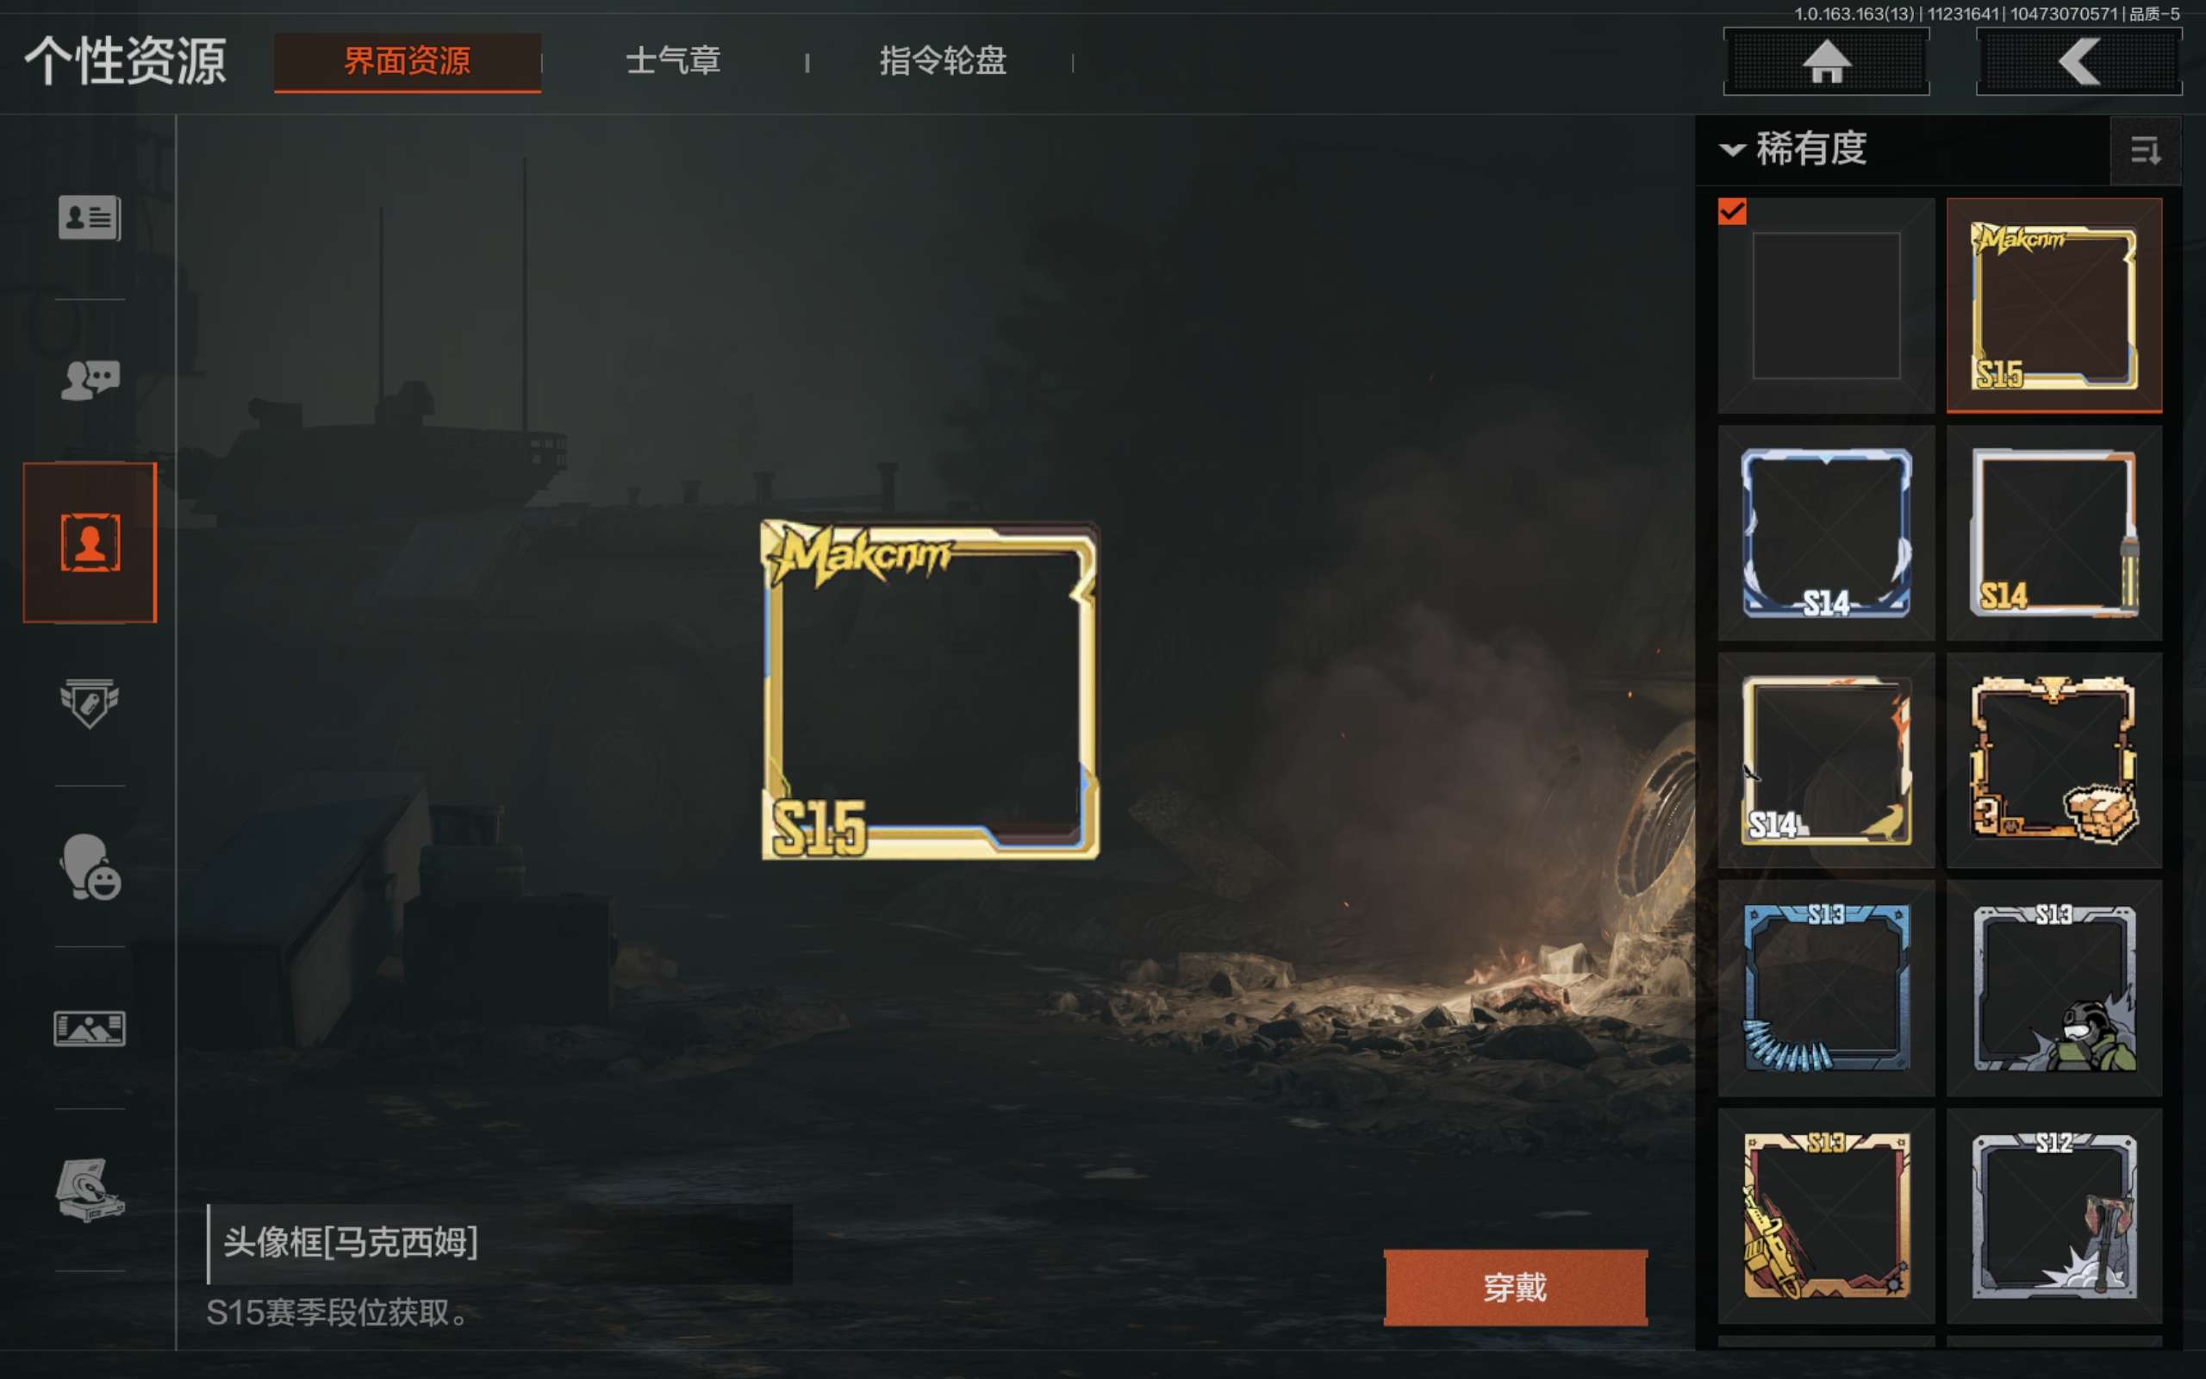Select the gold S15 Makcnm frame thumbnail
Screen dimensions: 2206x1379
point(2053,305)
